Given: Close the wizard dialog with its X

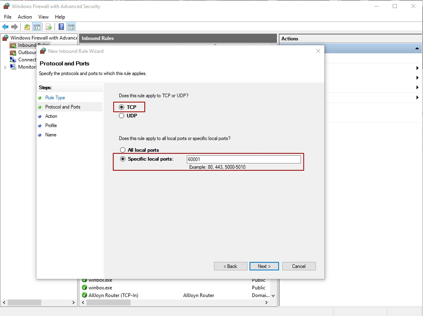Looking at the screenshot, I should point(318,51).
